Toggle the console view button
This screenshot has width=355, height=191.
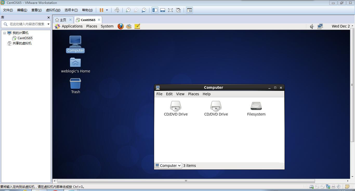click(189, 10)
